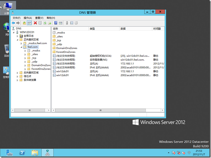Open the Properties toolbar icon
This screenshot has width=211, height=158.
(x=40, y=23)
